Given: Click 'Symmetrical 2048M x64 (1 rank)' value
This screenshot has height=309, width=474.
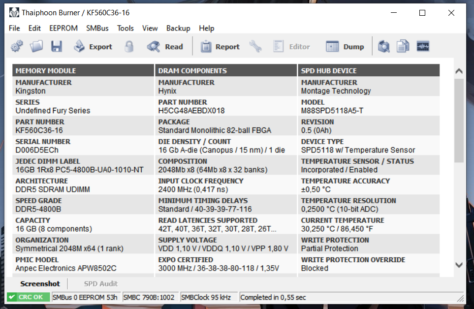Looking at the screenshot, I should [69, 248].
